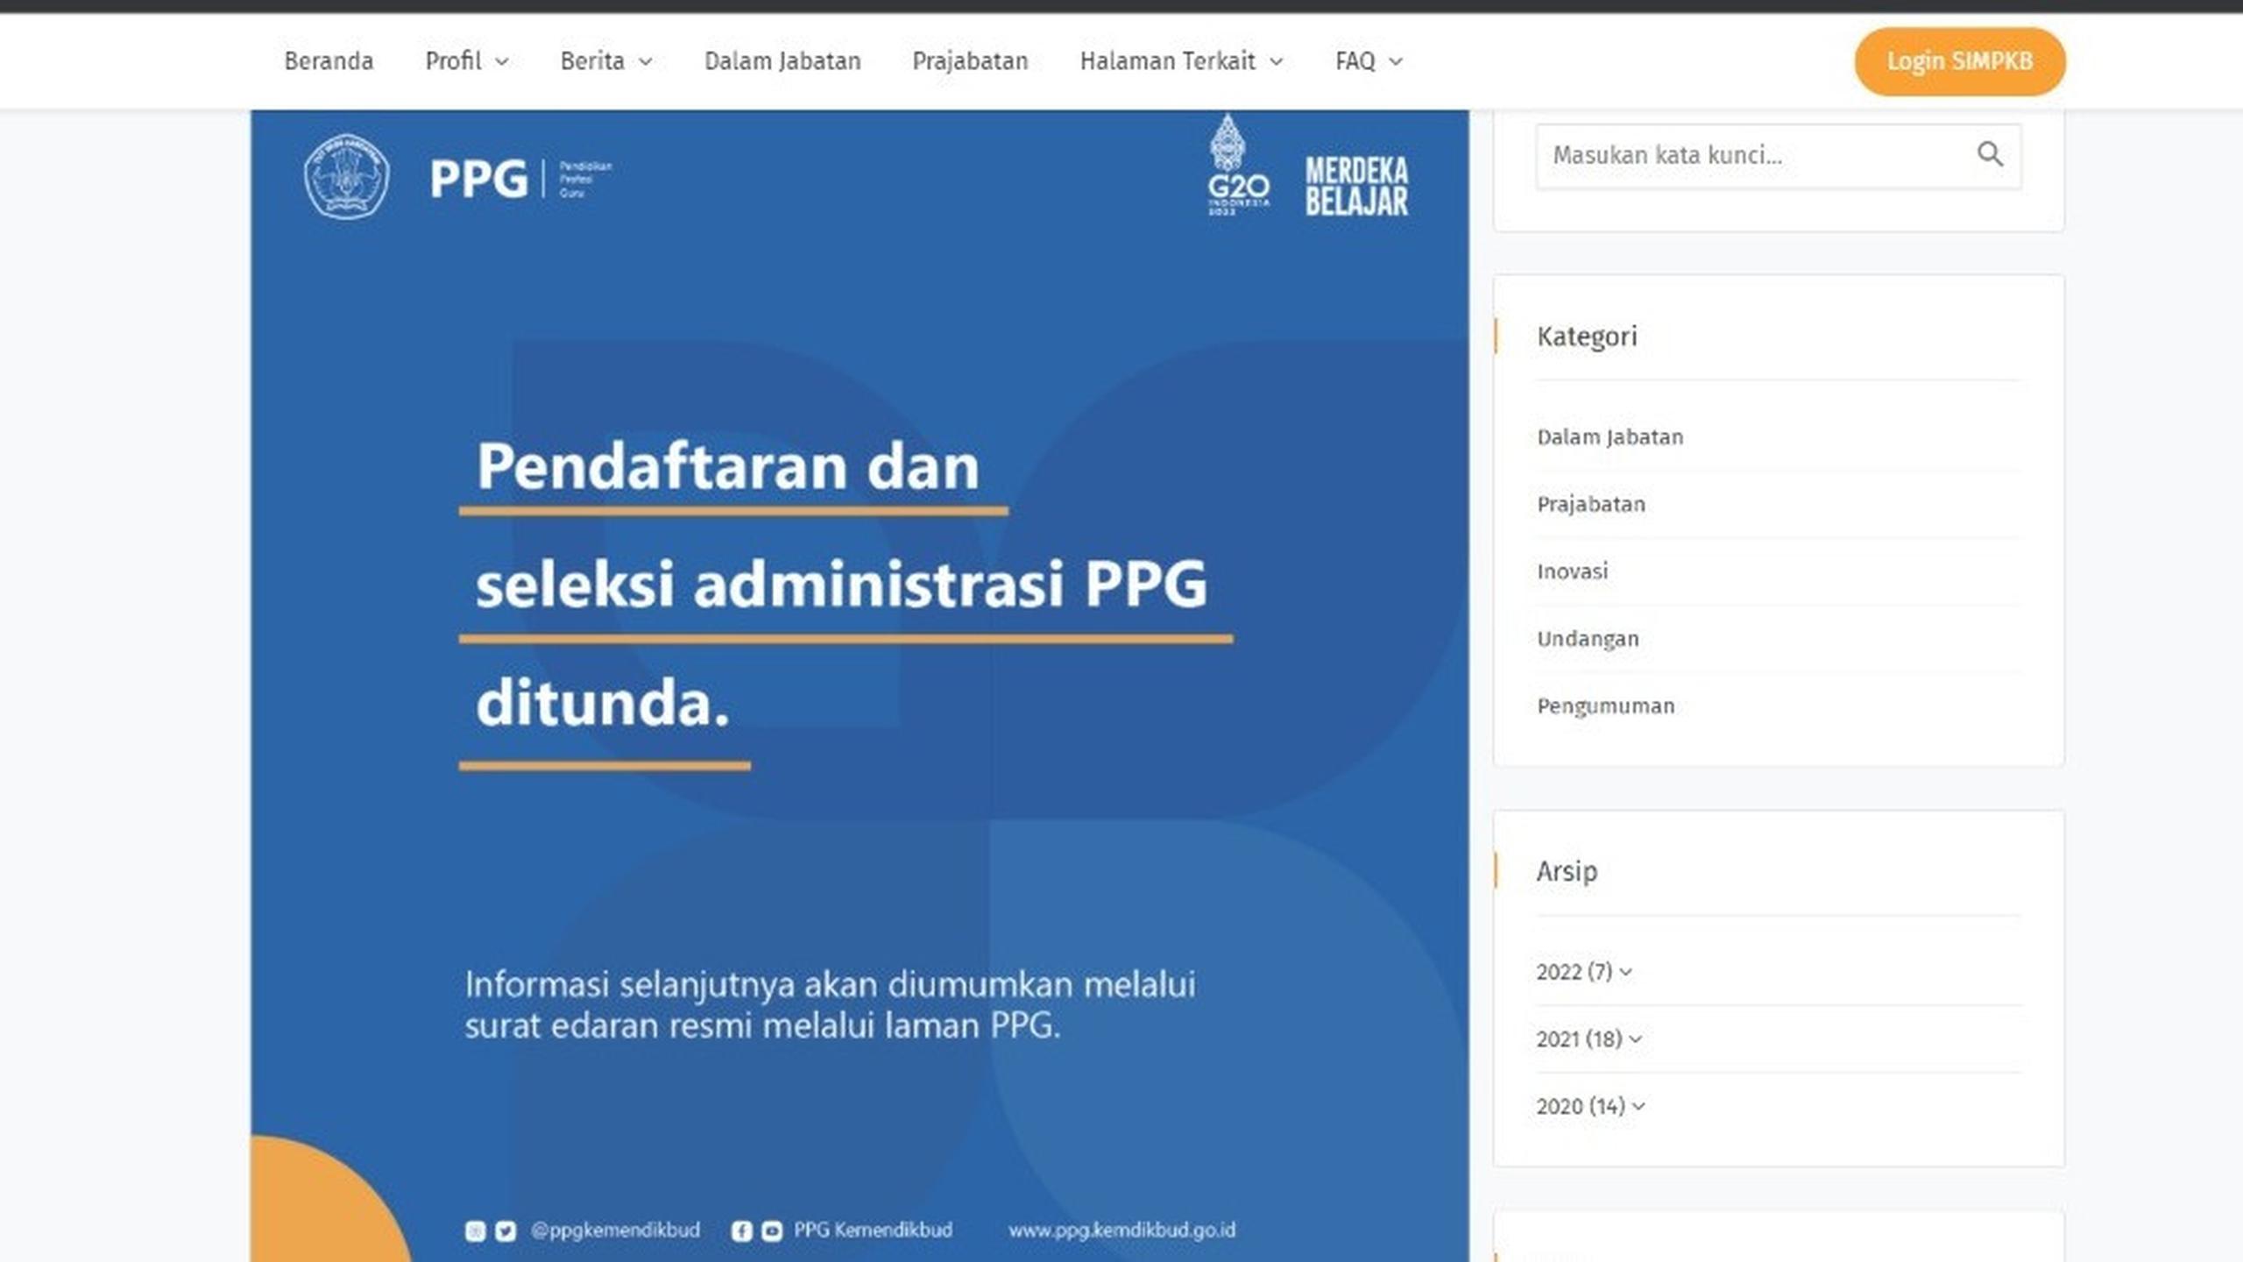Click the Facebook icon in banner footer
Viewport: 2243px width, 1262px height.
pos(741,1231)
